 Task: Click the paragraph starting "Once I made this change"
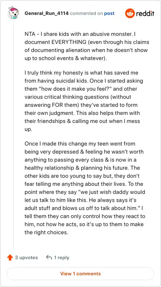(85, 188)
